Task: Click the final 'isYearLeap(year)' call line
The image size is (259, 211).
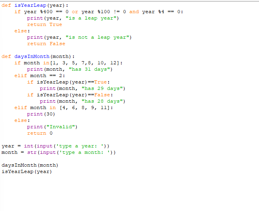Action: (27, 172)
